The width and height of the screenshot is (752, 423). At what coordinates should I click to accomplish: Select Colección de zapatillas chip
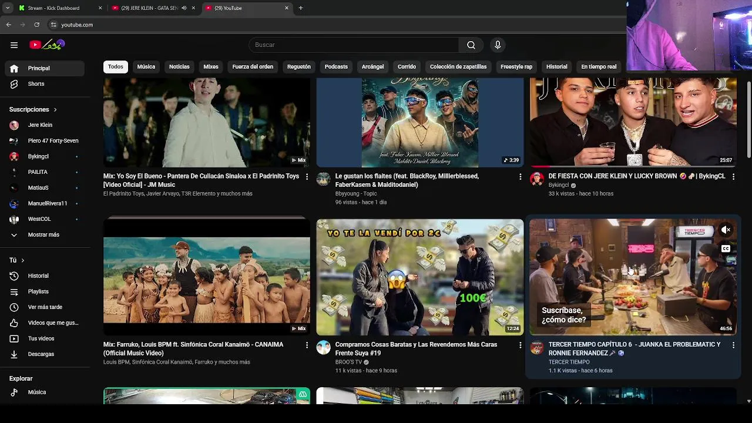(458, 67)
